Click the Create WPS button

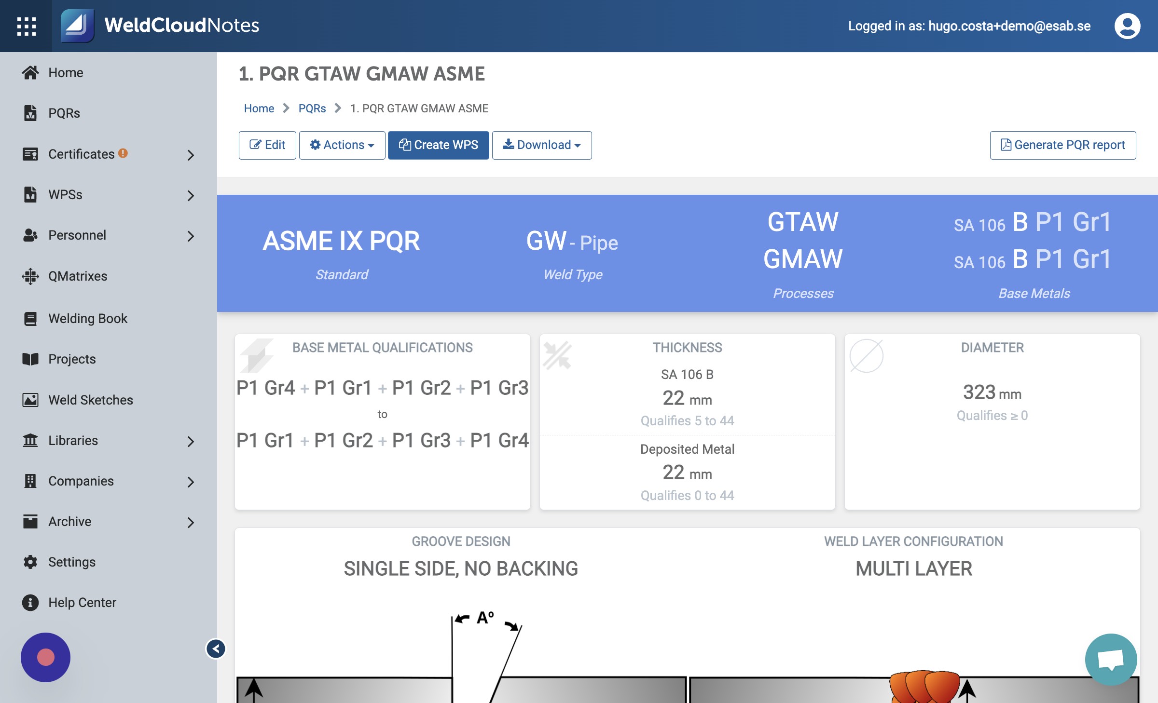pyautogui.click(x=439, y=145)
